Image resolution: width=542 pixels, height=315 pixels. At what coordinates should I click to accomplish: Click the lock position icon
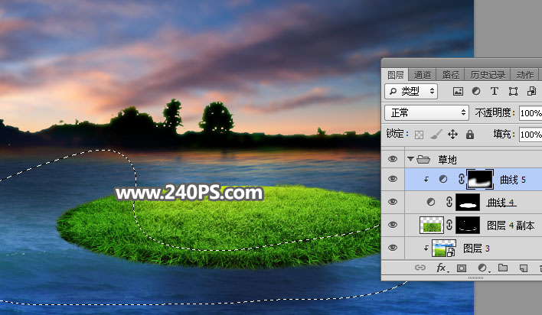tap(452, 134)
